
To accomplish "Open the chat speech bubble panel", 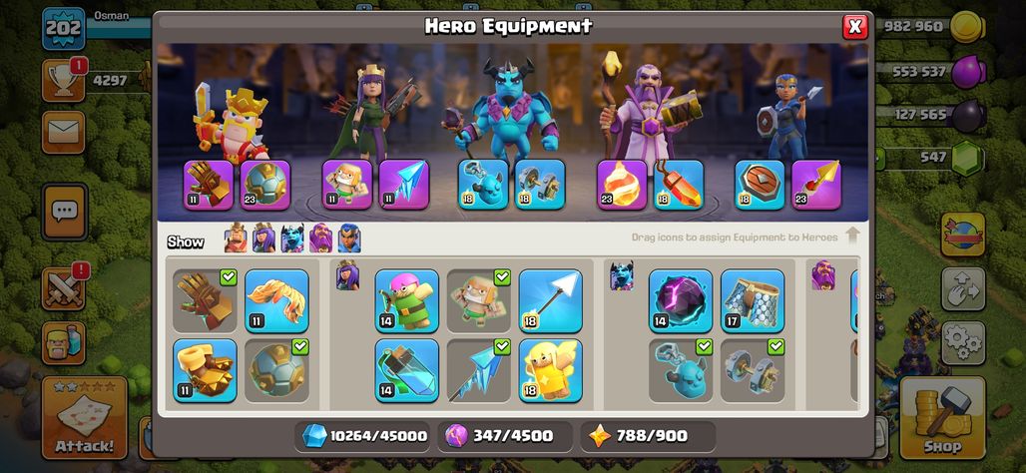I will coord(64,212).
